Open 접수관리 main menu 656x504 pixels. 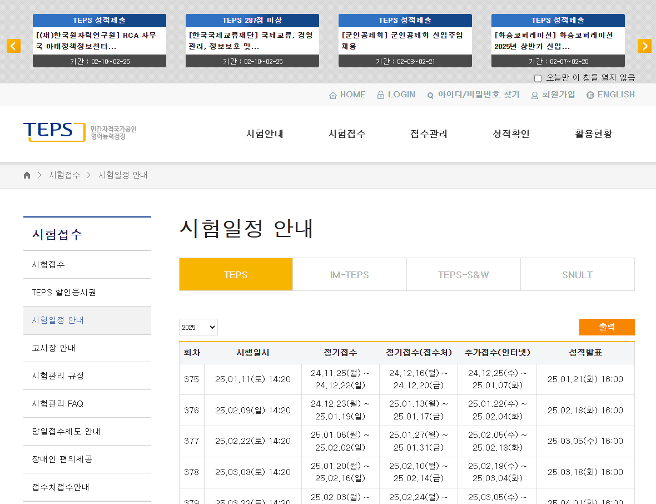[429, 134]
